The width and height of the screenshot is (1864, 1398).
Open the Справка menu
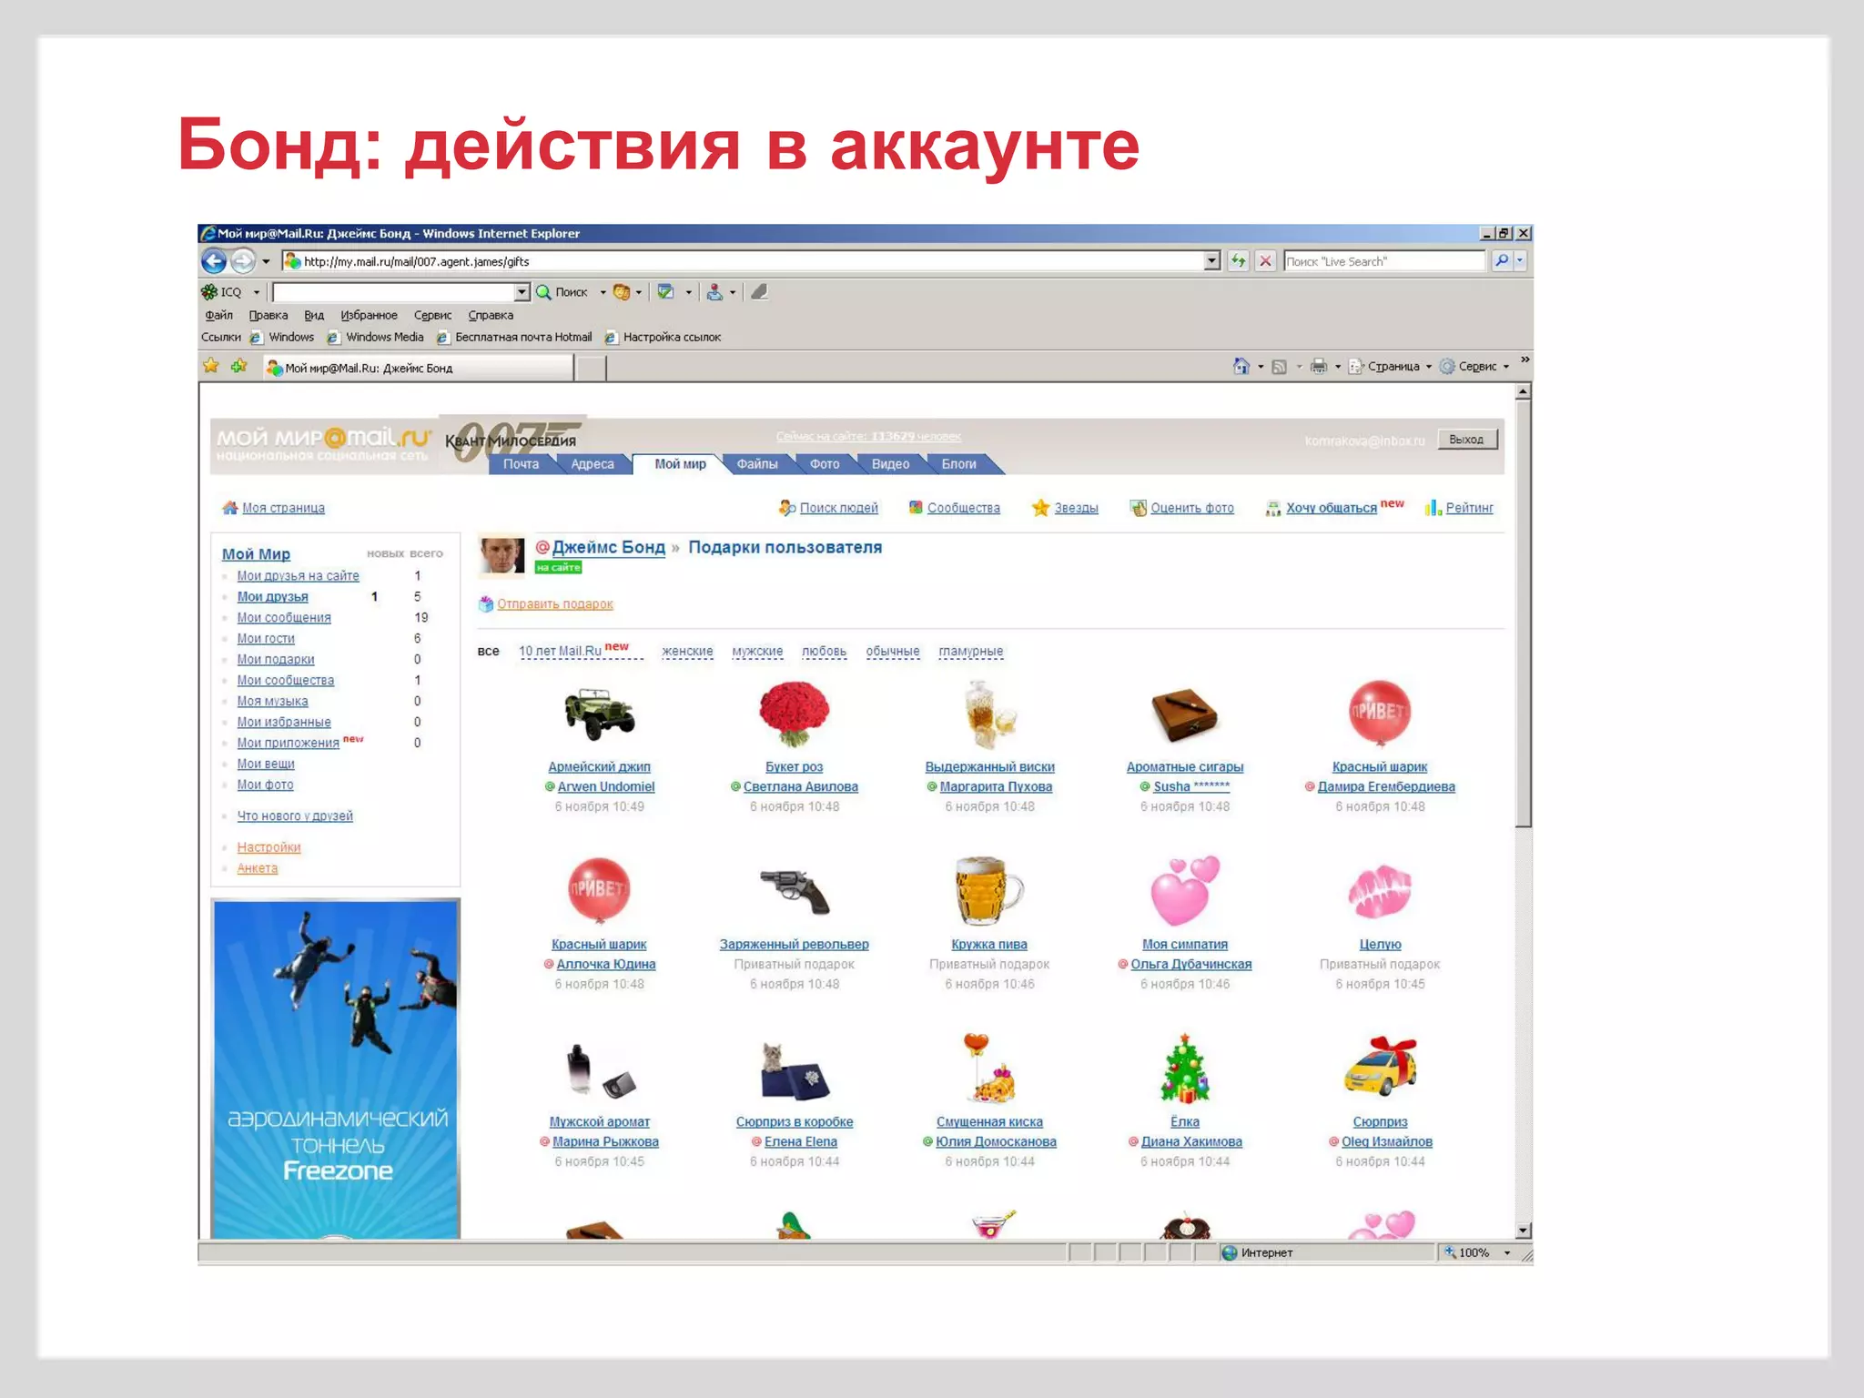pyautogui.click(x=491, y=315)
